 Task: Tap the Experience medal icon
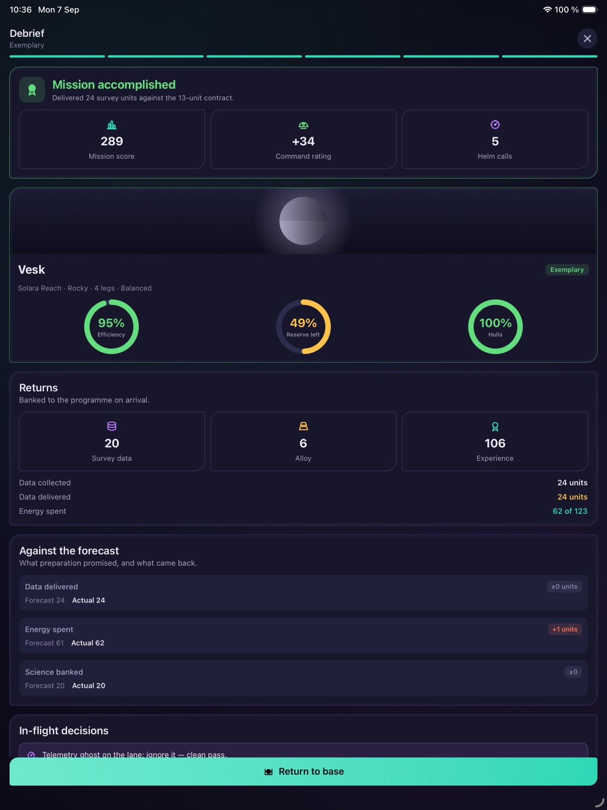(495, 427)
